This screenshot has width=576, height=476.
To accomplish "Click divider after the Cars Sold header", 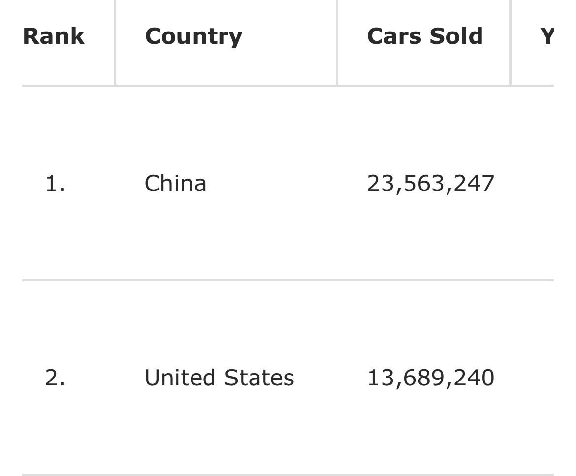I will pos(510,42).
